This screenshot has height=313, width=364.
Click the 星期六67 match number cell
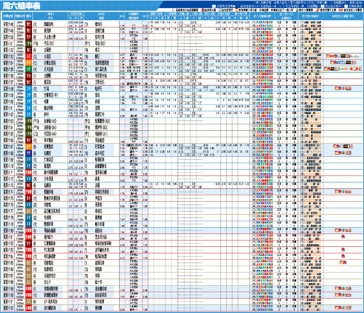8,147
